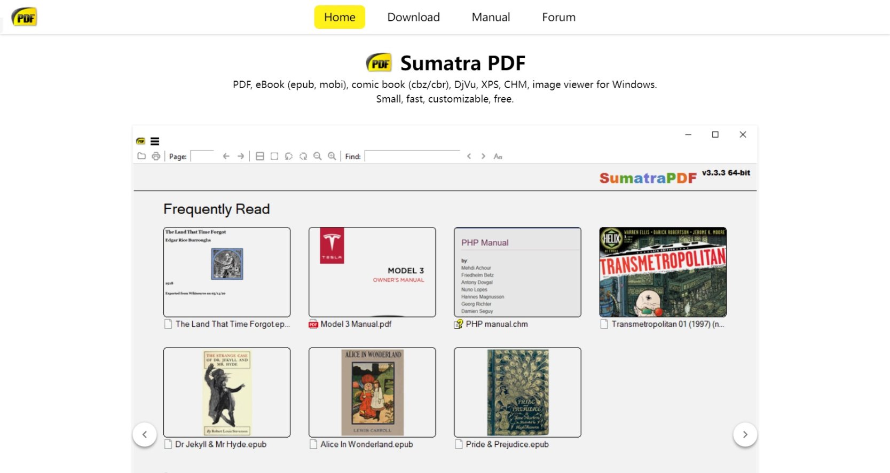The width and height of the screenshot is (890, 473).
Task: Click the small SumatraPDF app icon in the title bar
Action: pos(141,141)
